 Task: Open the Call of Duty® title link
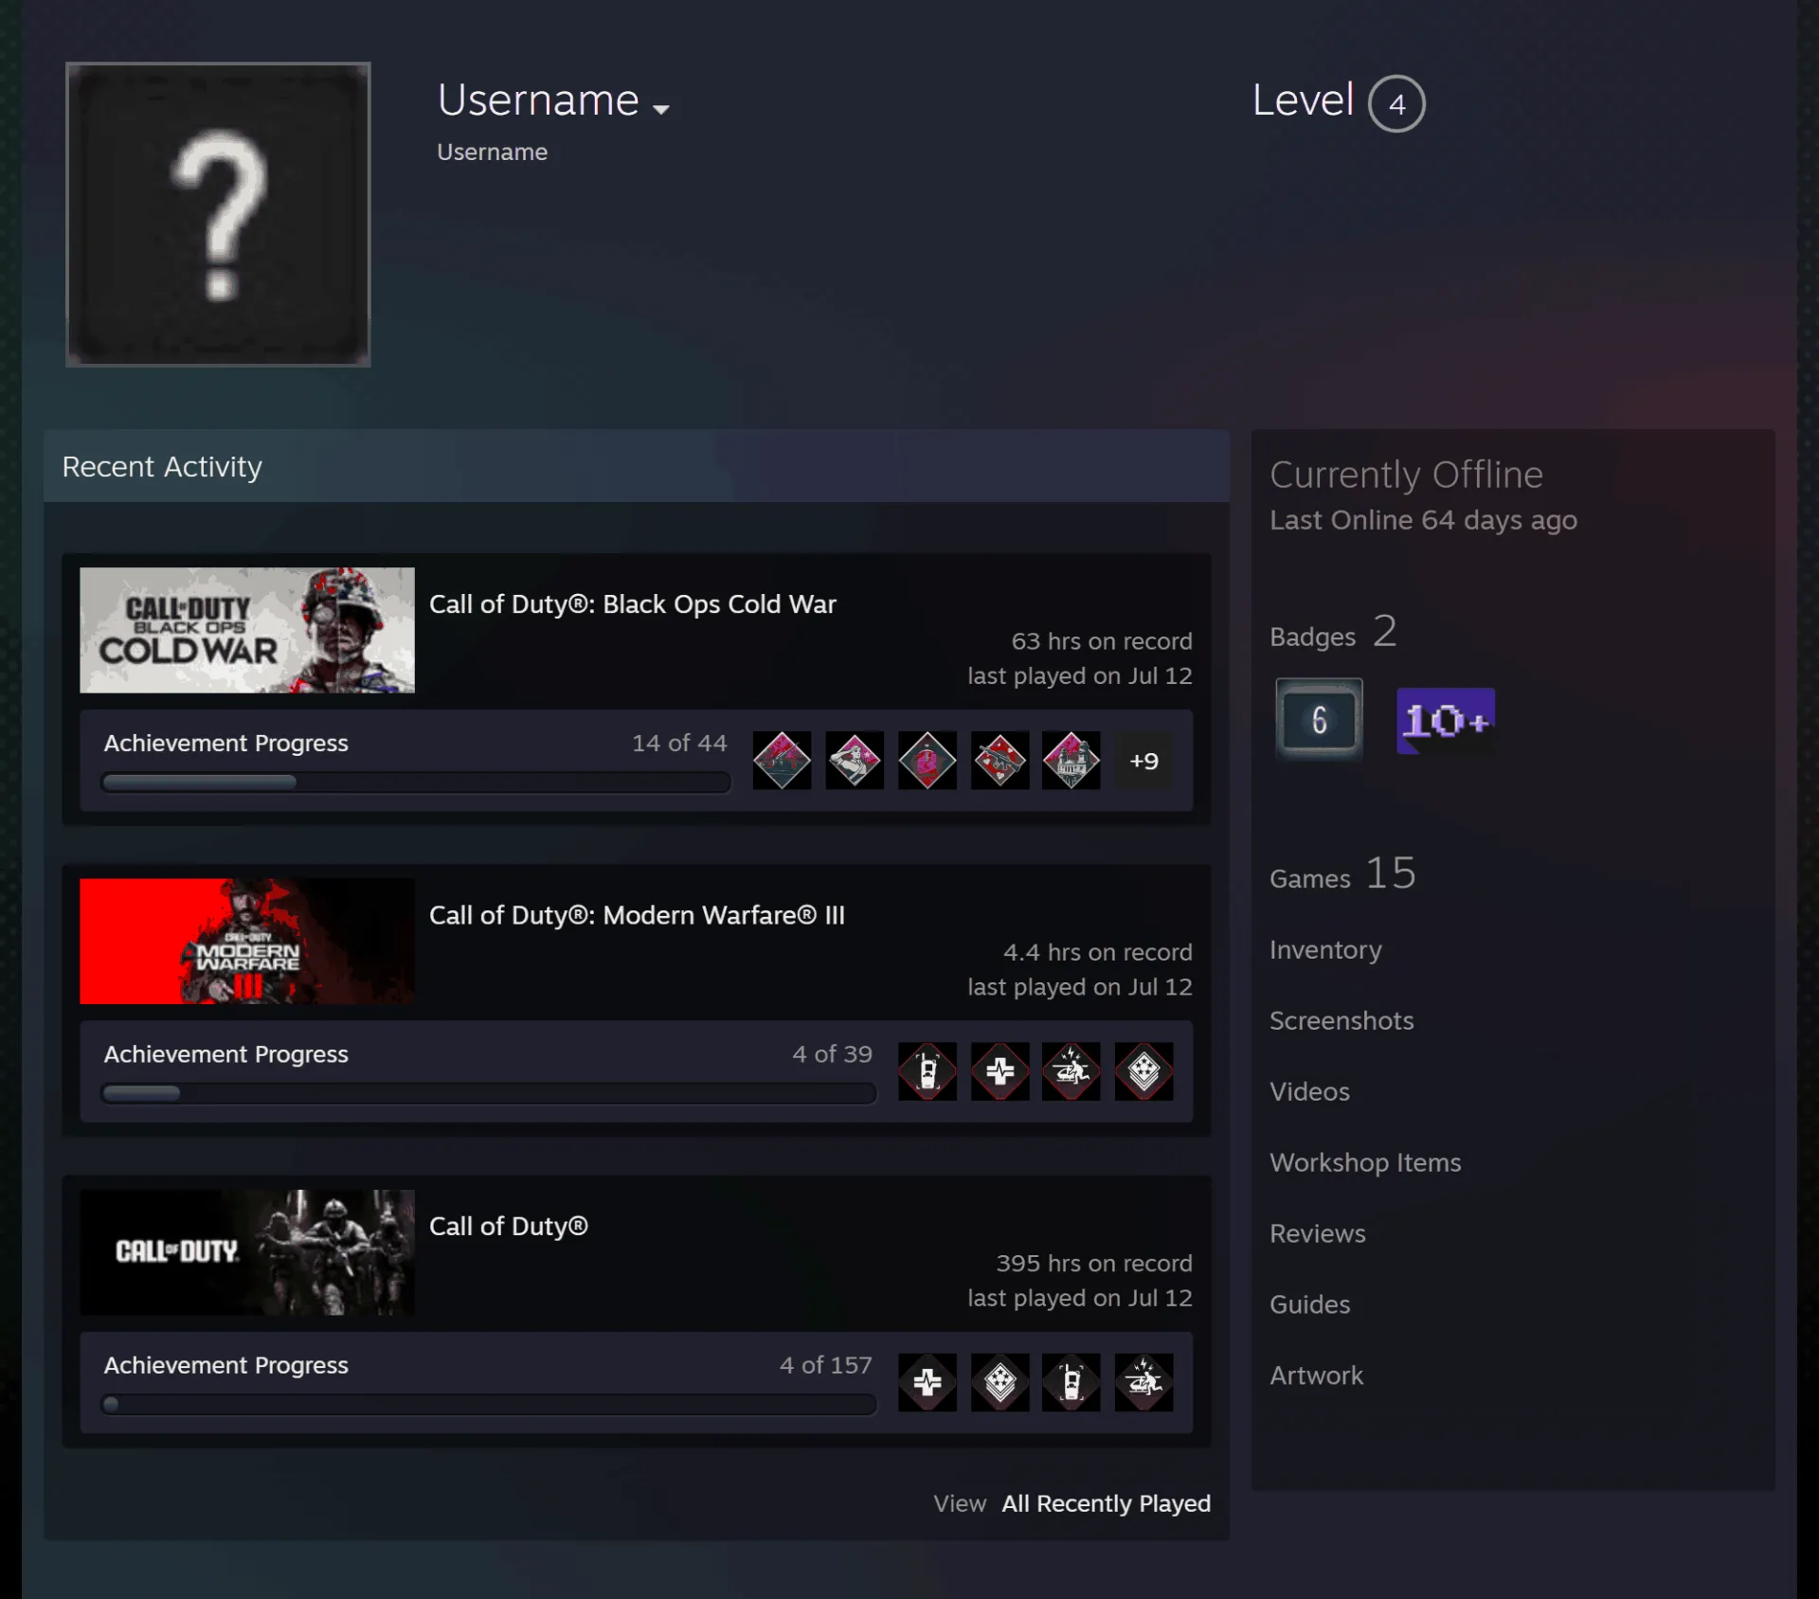(x=509, y=1226)
